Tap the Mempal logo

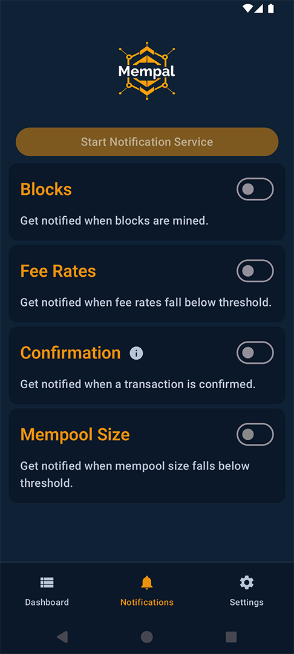[x=147, y=71]
